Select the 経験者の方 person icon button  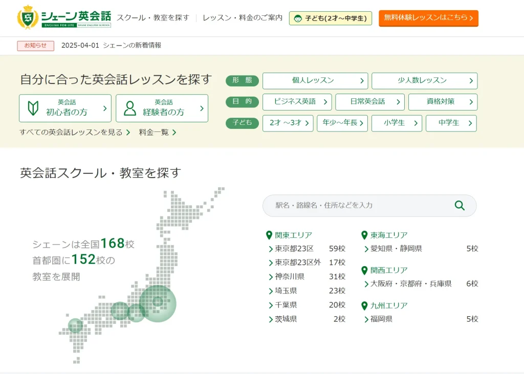pyautogui.click(x=162, y=108)
